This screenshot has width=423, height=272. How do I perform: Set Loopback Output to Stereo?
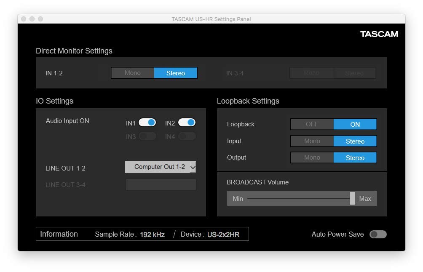tap(355, 157)
